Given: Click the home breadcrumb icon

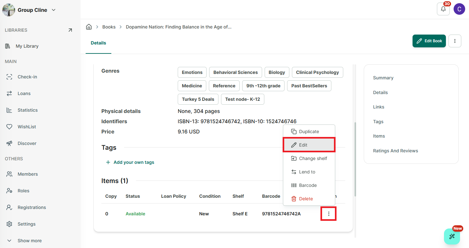Looking at the screenshot, I should pyautogui.click(x=89, y=27).
